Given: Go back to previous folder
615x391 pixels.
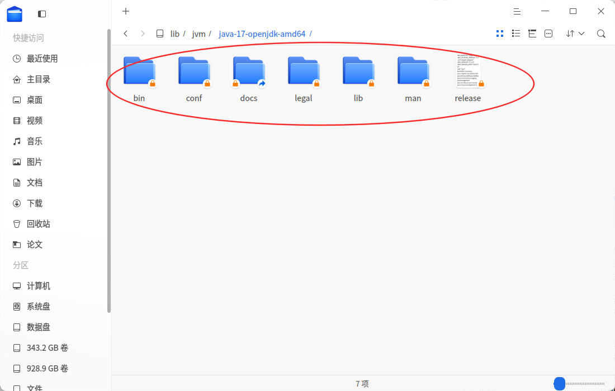Looking at the screenshot, I should (x=125, y=34).
